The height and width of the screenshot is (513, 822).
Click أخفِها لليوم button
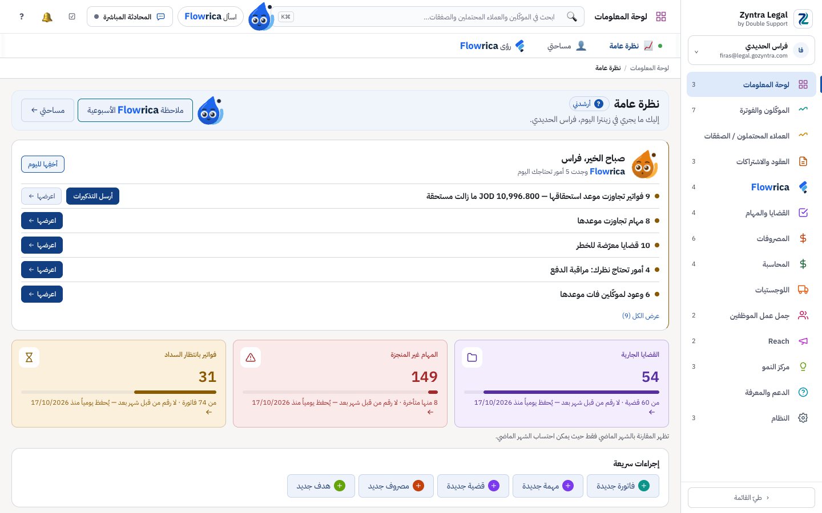pyautogui.click(x=43, y=164)
